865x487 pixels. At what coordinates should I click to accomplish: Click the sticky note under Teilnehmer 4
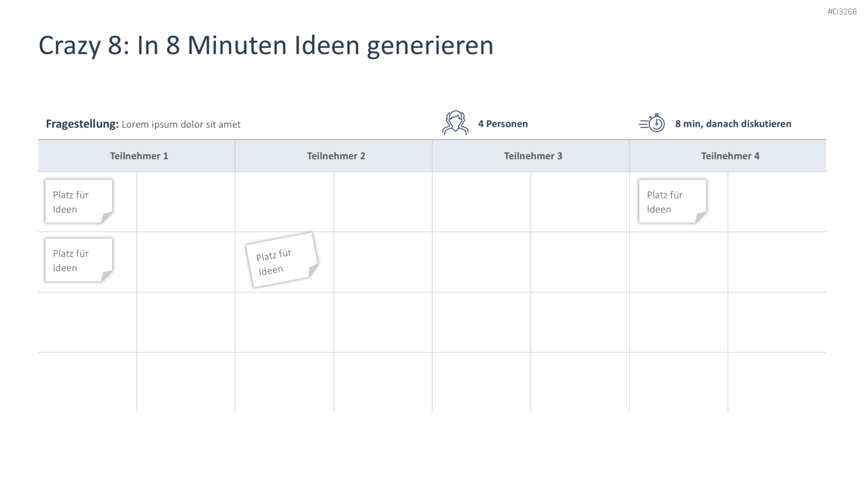coord(672,201)
